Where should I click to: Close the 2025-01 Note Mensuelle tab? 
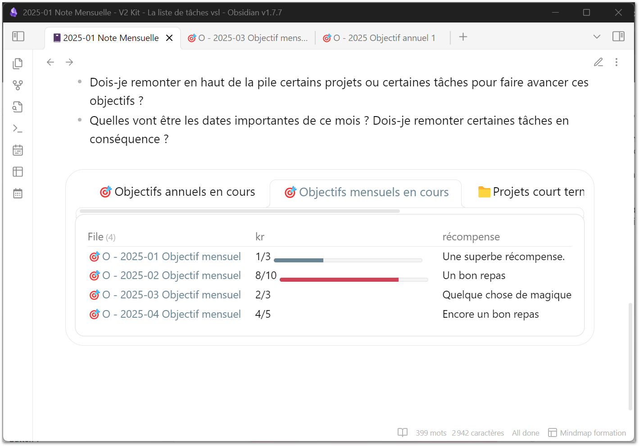[169, 38]
